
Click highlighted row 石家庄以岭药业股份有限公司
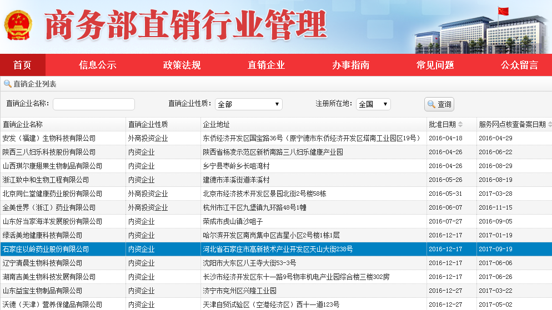[x=276, y=249]
